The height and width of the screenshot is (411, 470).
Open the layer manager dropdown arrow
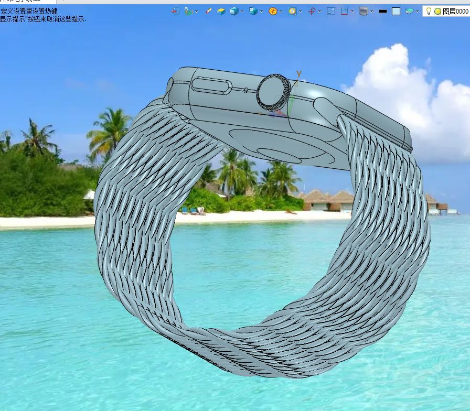pyautogui.click(x=417, y=12)
